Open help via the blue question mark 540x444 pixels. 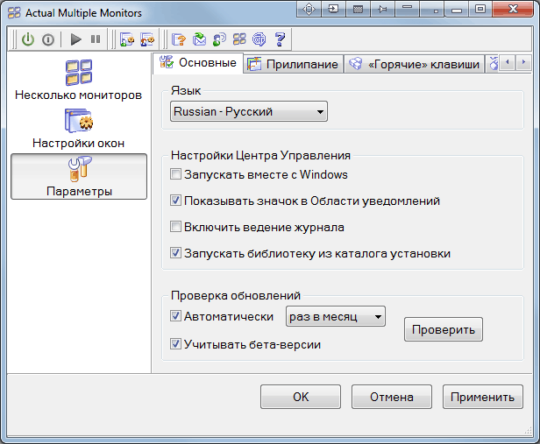[x=280, y=39]
